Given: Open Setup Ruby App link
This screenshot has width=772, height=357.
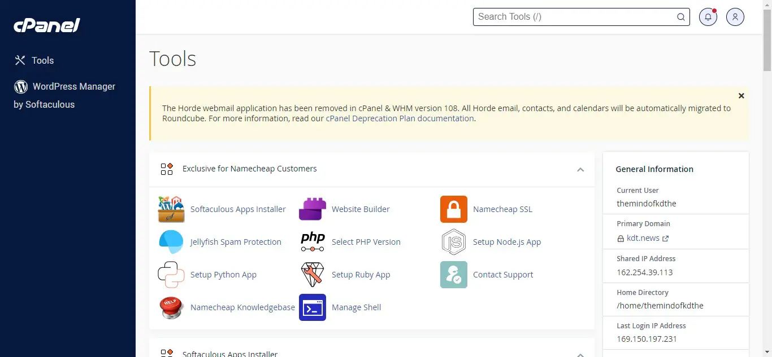Looking at the screenshot, I should [361, 275].
